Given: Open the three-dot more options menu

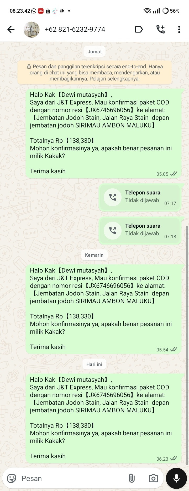Looking at the screenshot, I should click(x=179, y=29).
